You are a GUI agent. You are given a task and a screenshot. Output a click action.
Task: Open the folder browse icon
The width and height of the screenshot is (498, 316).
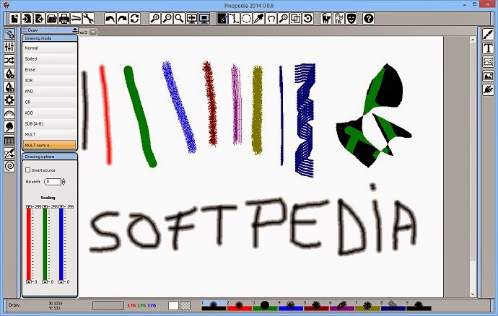point(52,19)
